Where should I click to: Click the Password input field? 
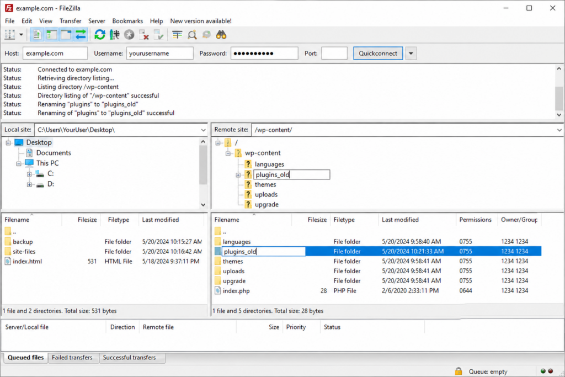(264, 54)
